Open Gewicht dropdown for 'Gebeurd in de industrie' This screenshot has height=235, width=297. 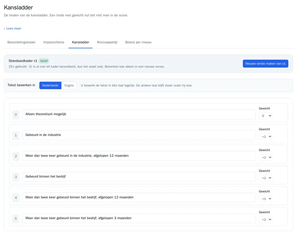point(266,137)
